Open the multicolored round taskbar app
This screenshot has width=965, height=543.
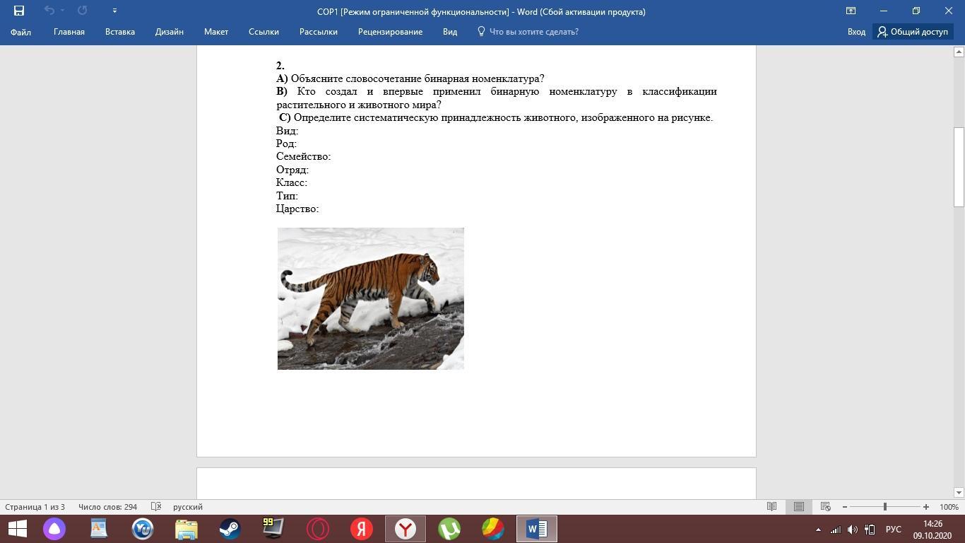click(492, 529)
